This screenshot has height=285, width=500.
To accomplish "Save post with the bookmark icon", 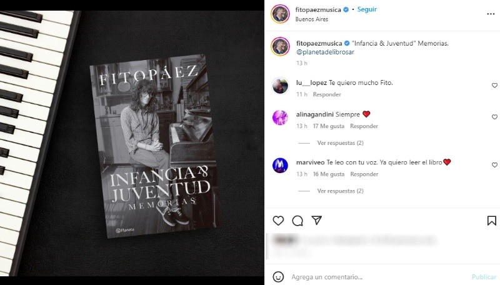I will 491,221.
